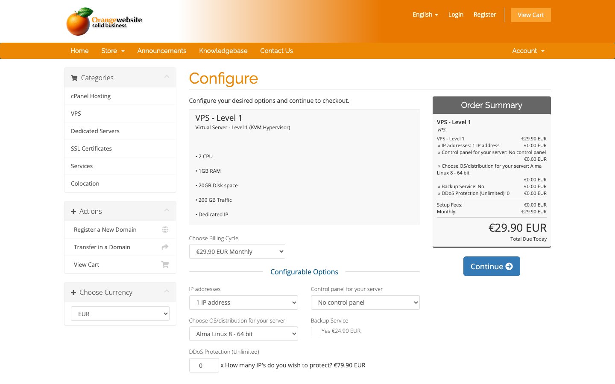
Task: Click the blue Continue button
Action: pyautogui.click(x=492, y=266)
